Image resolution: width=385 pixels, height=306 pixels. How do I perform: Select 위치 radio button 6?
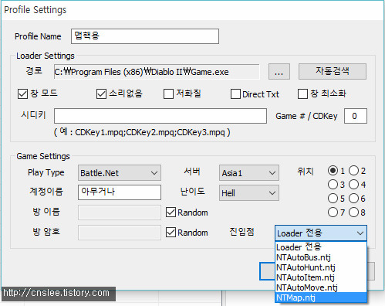coord(353,199)
